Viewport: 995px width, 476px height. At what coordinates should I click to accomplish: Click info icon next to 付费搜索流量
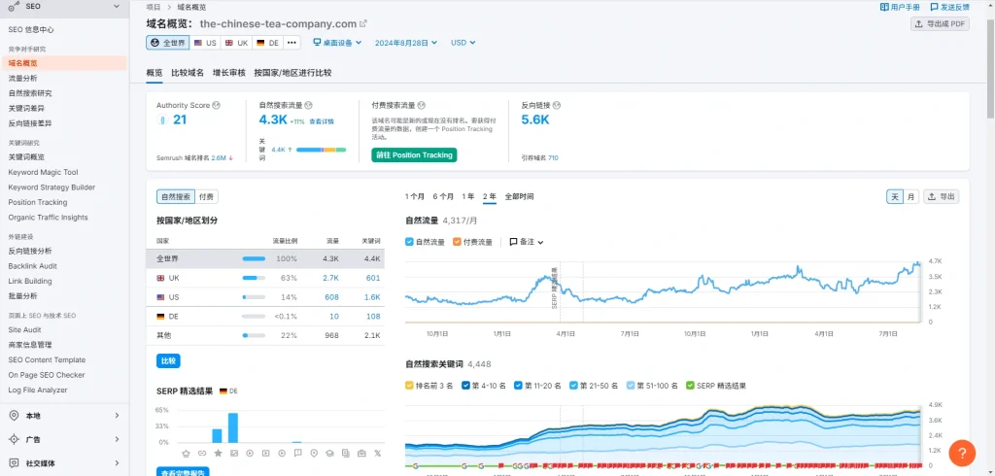pos(421,105)
